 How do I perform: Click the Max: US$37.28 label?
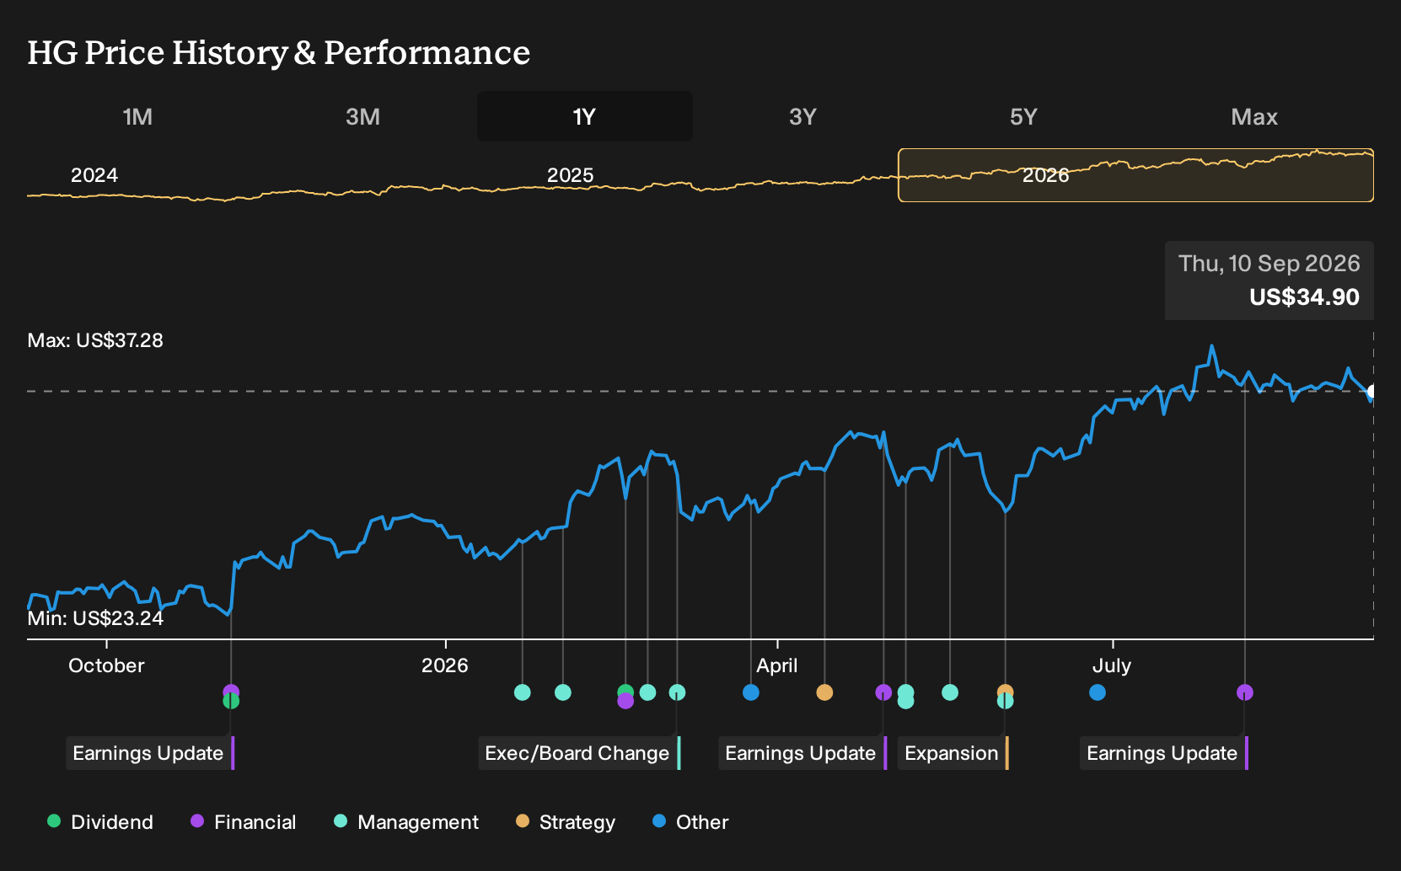click(x=95, y=340)
